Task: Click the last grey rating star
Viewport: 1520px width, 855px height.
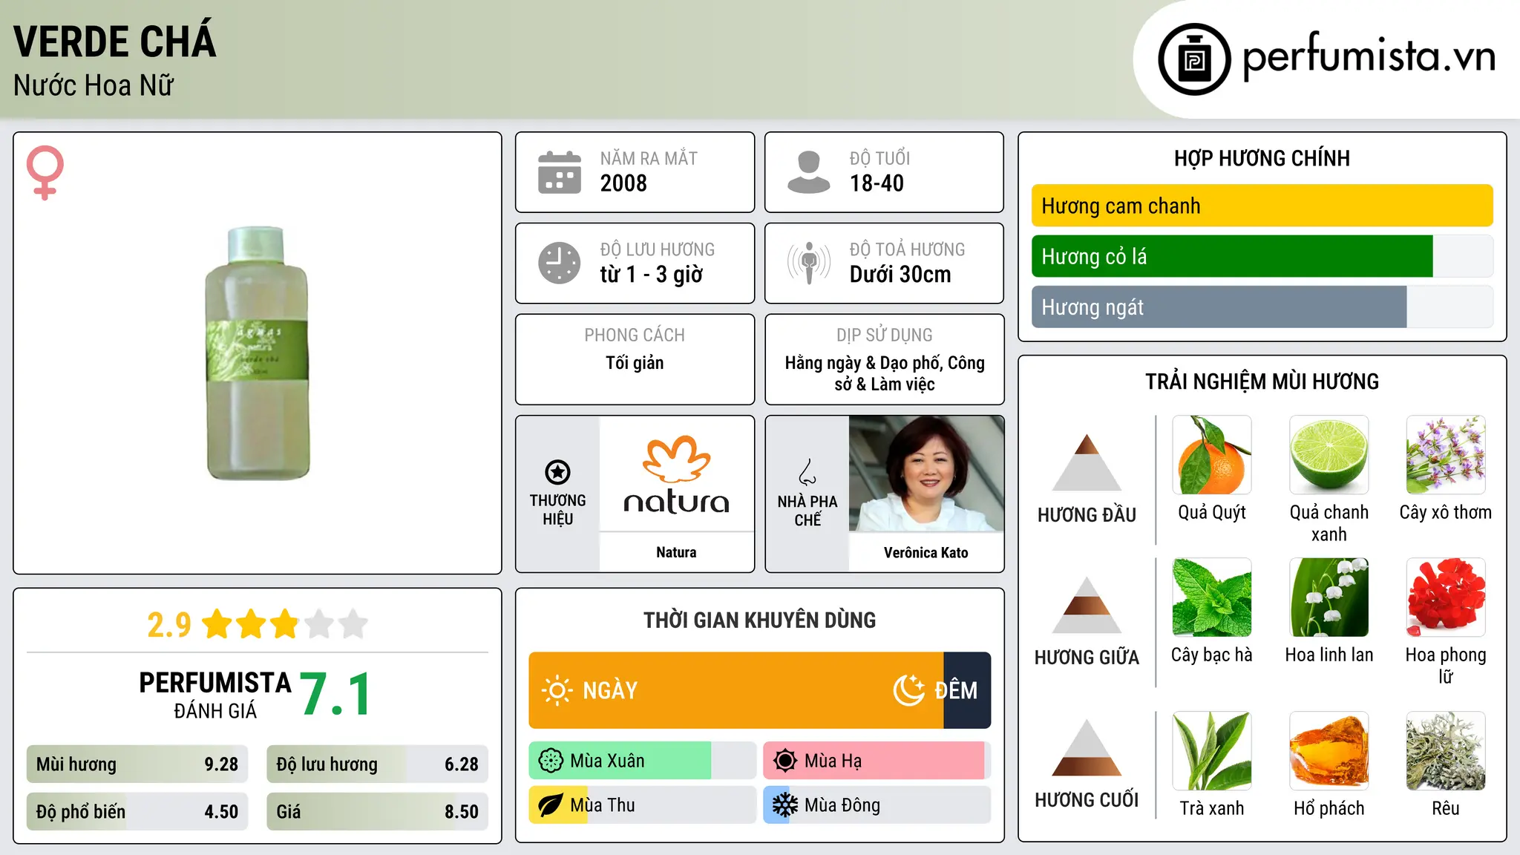Action: tap(353, 624)
